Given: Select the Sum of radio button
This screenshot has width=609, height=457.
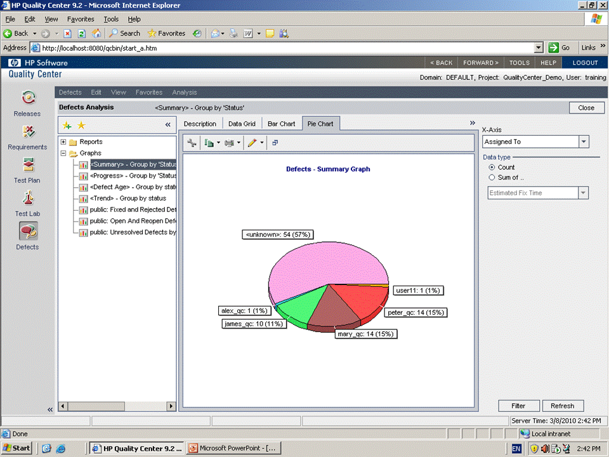Looking at the screenshot, I should click(x=492, y=178).
